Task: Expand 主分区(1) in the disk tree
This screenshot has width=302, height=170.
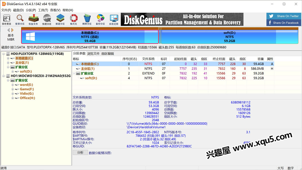Action: [x=8, y=63]
